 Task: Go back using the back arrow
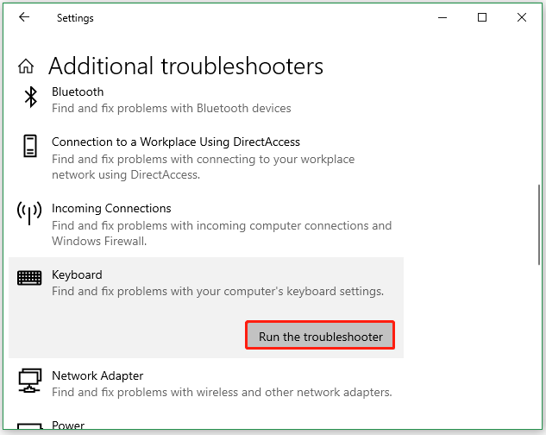click(23, 17)
